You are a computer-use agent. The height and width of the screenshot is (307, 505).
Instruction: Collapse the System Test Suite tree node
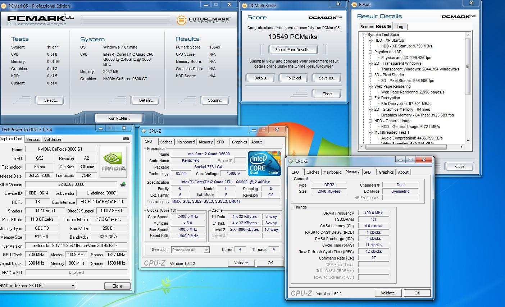click(x=364, y=35)
